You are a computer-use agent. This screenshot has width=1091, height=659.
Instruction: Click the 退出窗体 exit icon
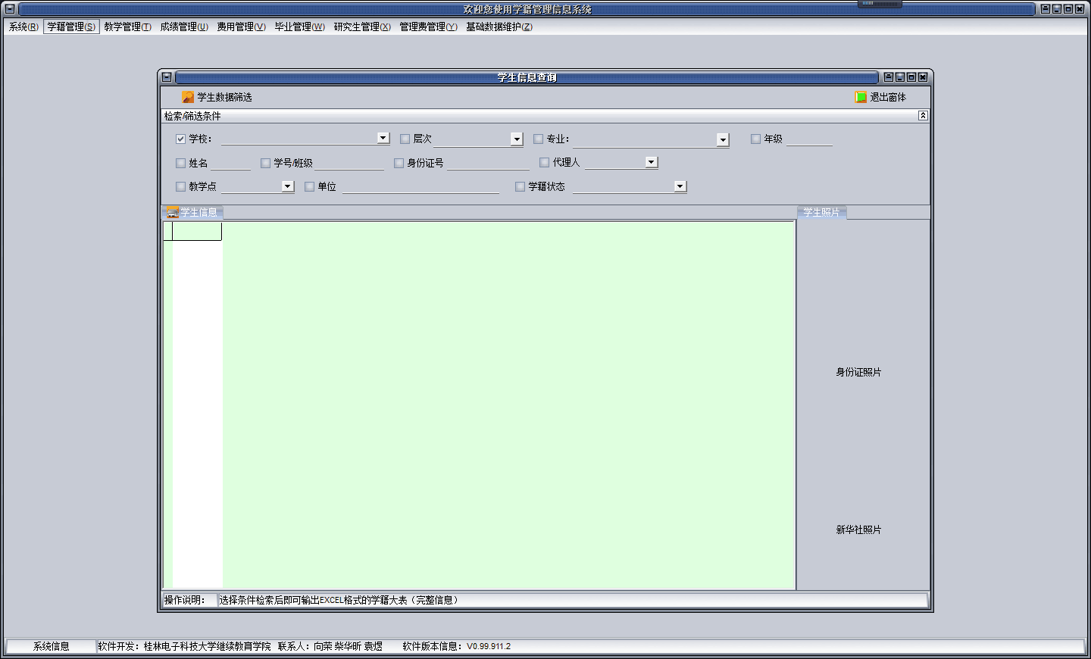(861, 97)
